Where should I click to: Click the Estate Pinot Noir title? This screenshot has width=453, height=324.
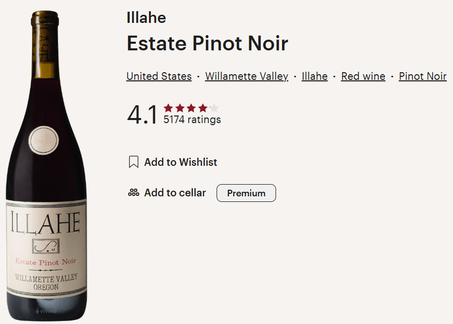point(207,43)
